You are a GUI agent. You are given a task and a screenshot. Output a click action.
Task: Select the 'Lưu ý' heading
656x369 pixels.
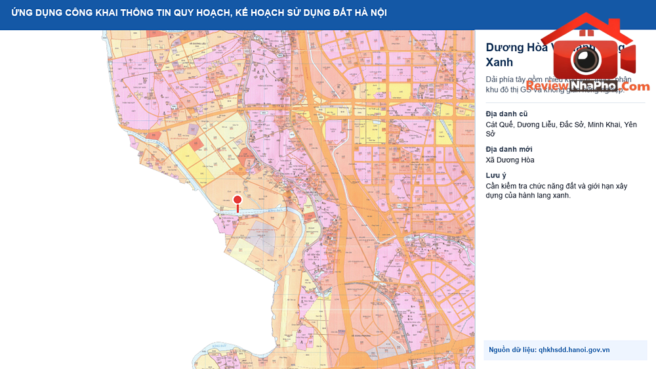[496, 175]
